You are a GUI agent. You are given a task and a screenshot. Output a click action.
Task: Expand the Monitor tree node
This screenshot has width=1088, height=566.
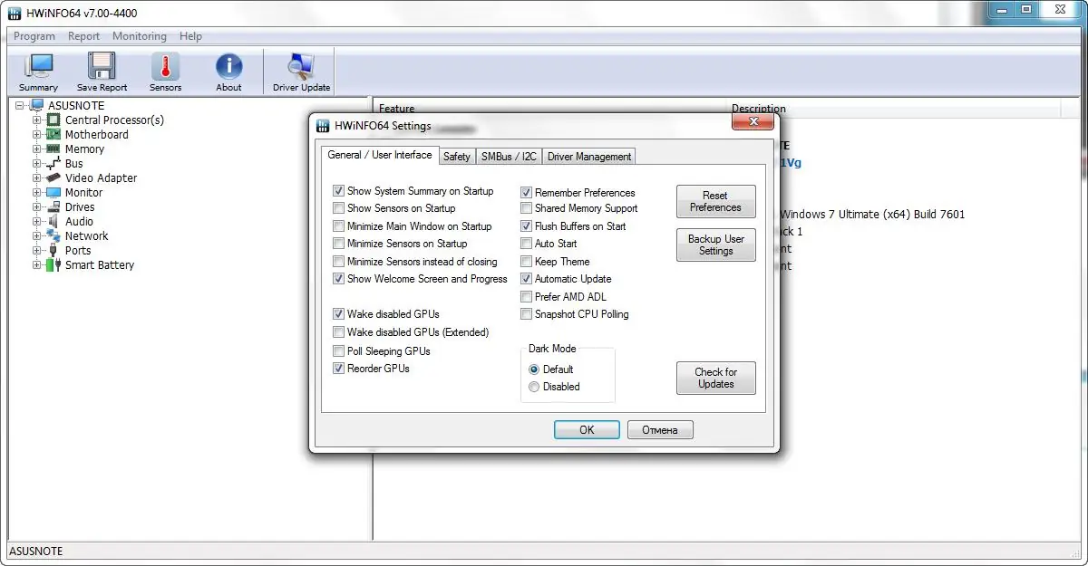[37, 192]
